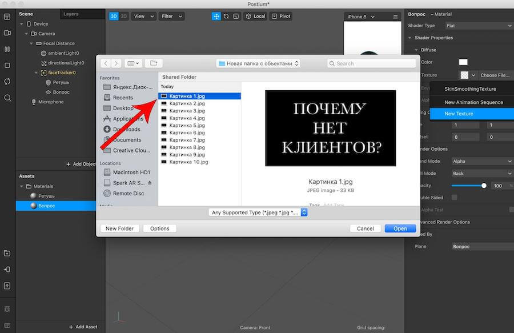Screen dimensions: 514x333
Task: Open the view layout icon in the file dialog
Action: pyautogui.click(x=132, y=63)
